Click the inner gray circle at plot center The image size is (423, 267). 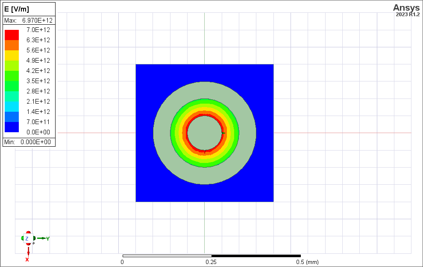click(205, 133)
